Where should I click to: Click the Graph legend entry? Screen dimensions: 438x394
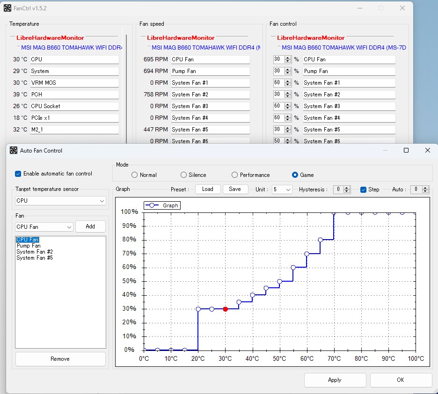162,205
